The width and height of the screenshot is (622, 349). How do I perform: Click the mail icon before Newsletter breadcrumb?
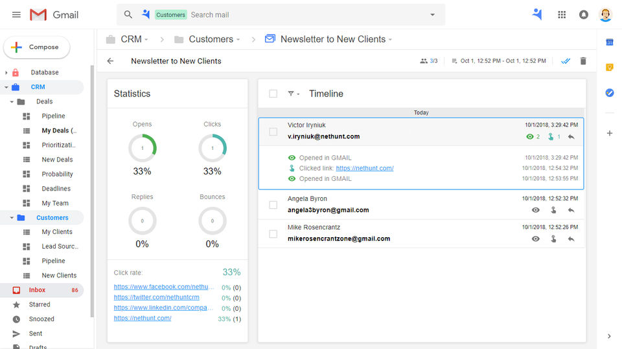(270, 39)
